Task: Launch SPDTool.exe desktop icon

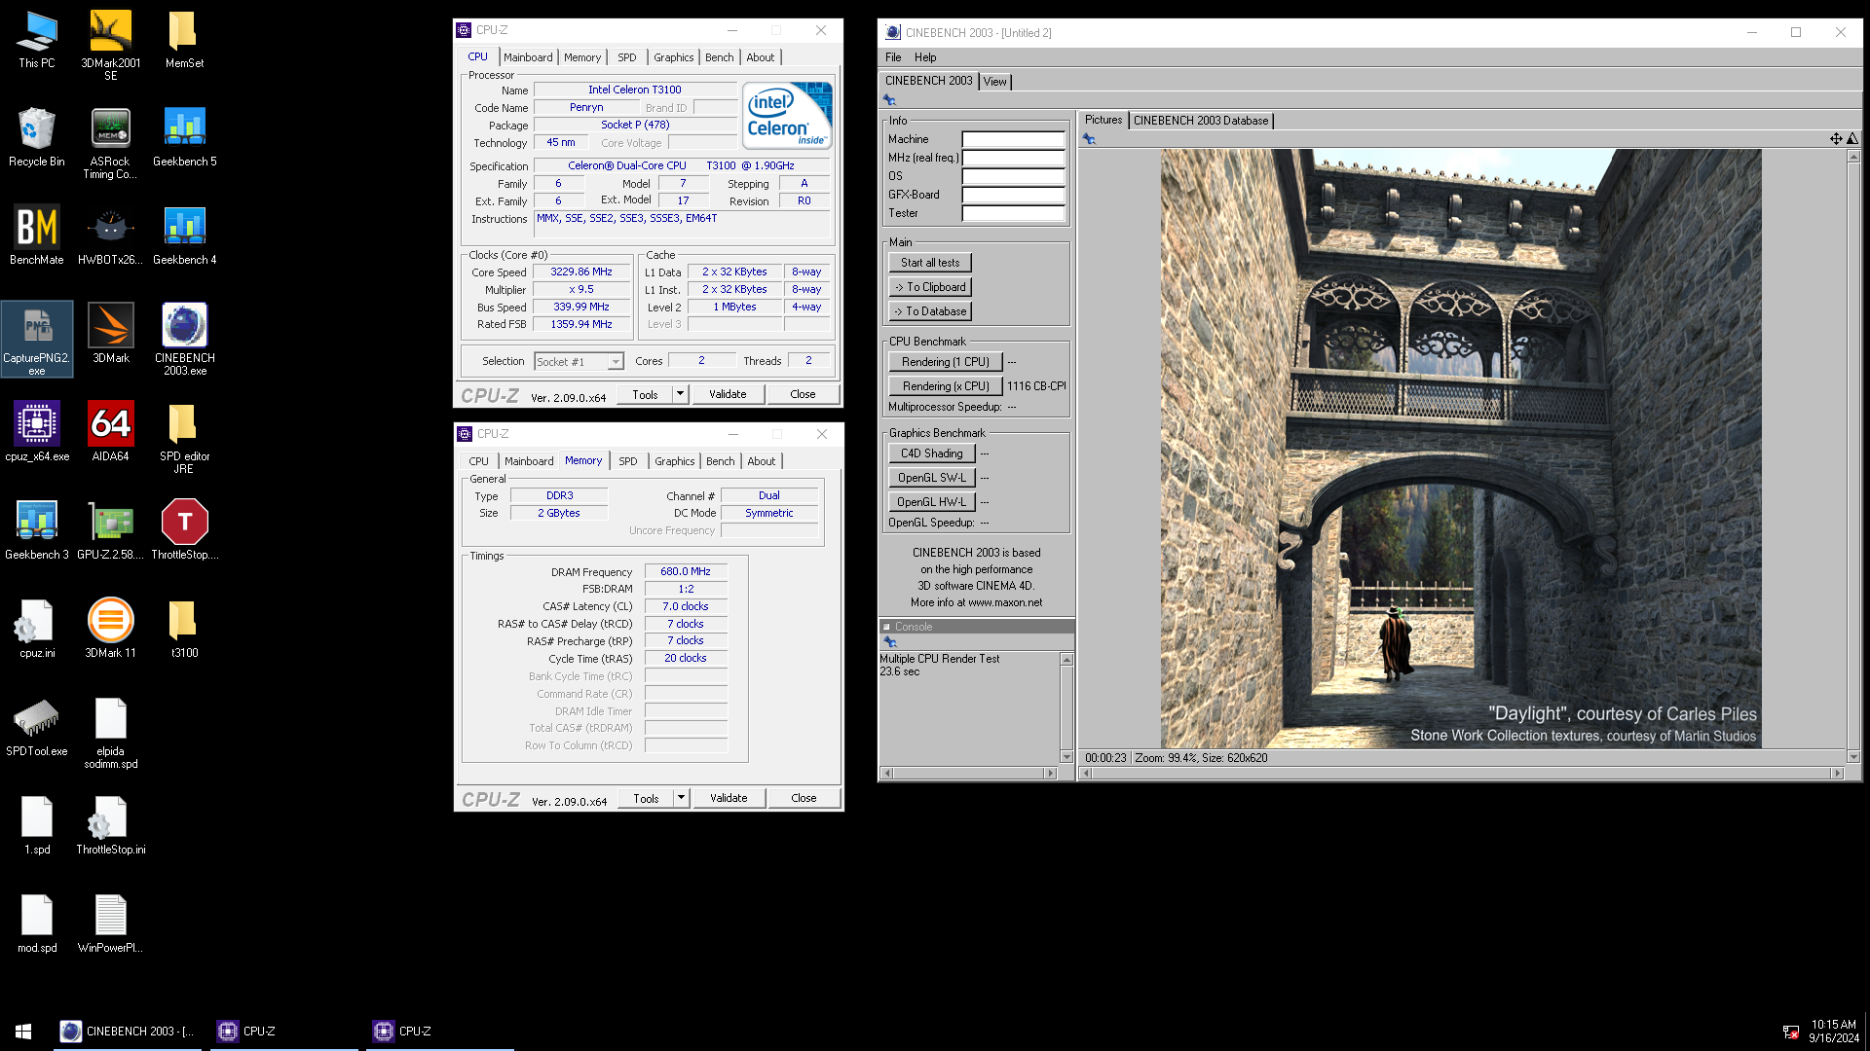Action: tap(37, 727)
